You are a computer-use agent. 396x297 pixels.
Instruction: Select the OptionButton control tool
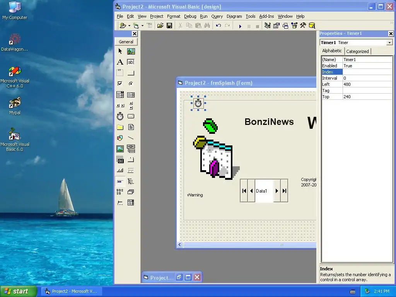131,84
